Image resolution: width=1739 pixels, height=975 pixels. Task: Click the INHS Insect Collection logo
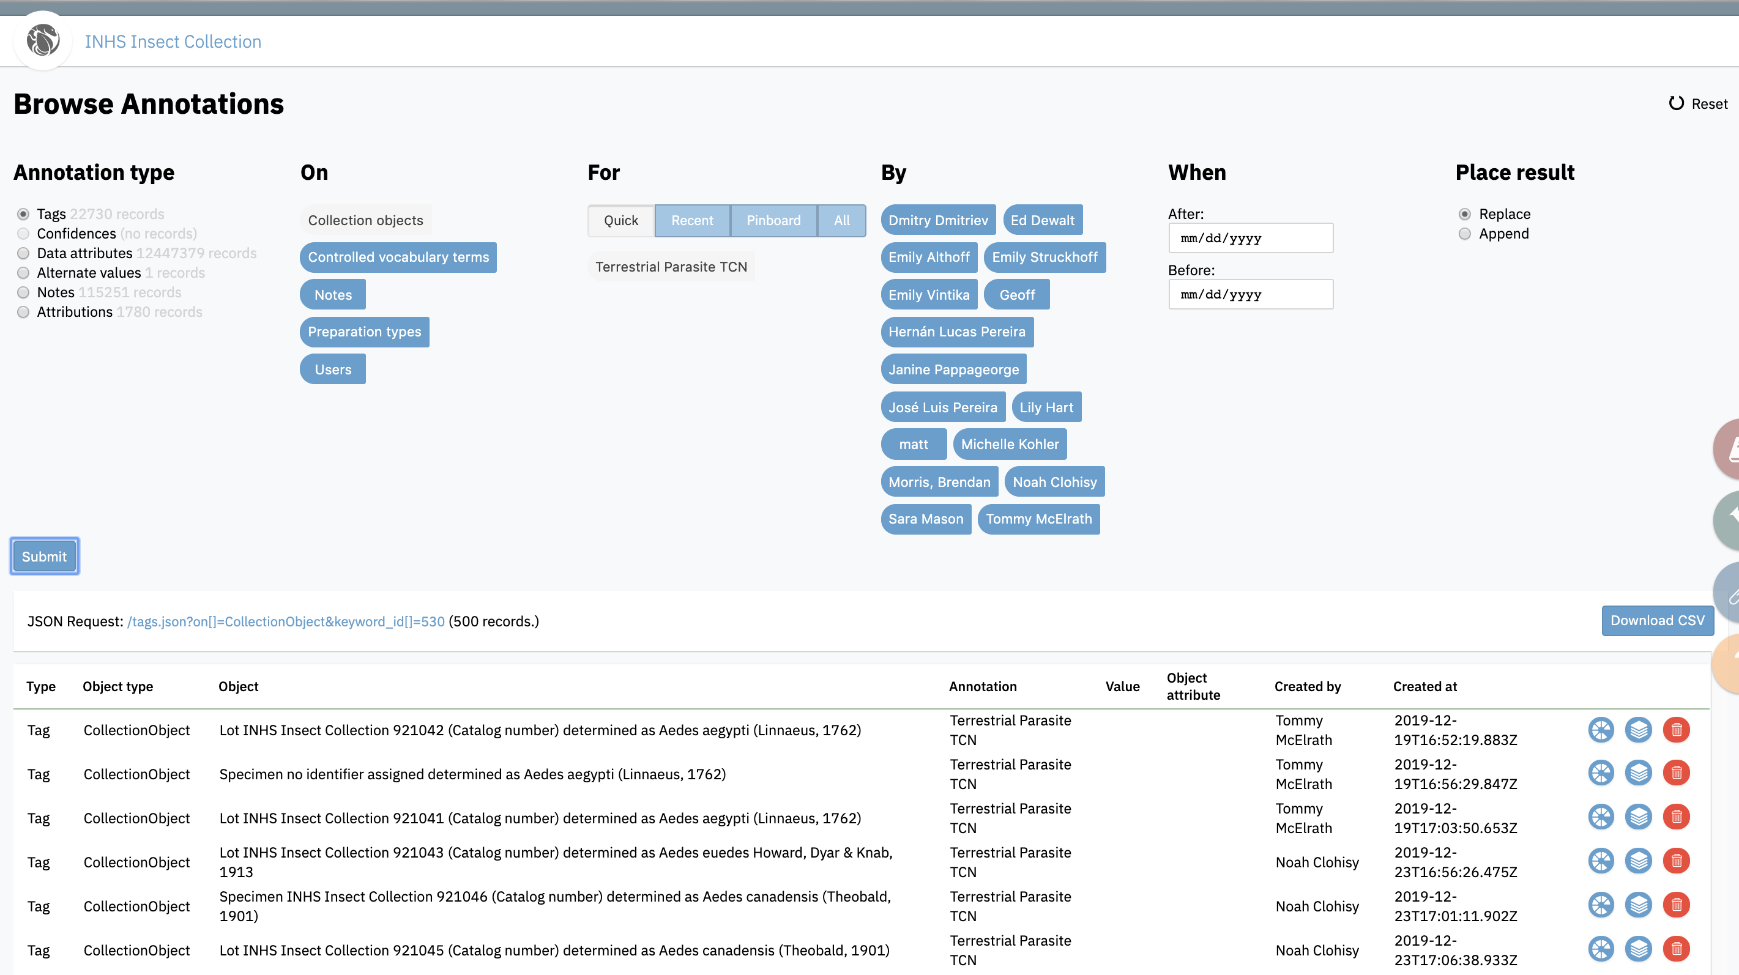coord(43,40)
